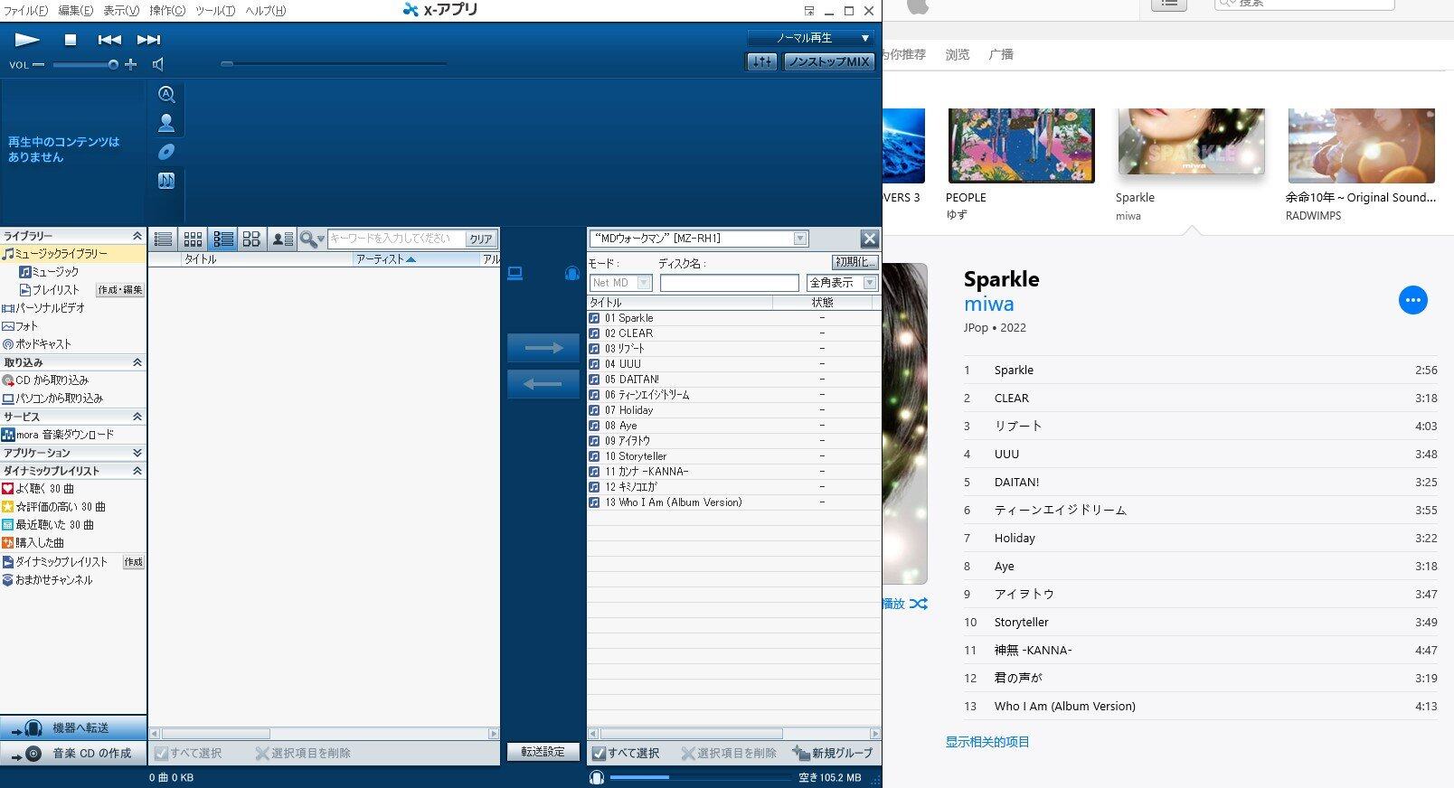The image size is (1454, 788).
Task: Click the headphone device icon above transfer arrows
Action: tap(571, 273)
